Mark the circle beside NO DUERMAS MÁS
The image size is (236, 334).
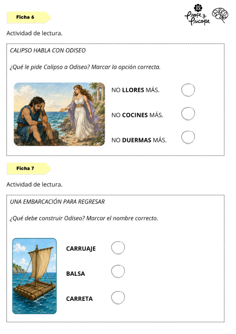pyautogui.click(x=188, y=137)
